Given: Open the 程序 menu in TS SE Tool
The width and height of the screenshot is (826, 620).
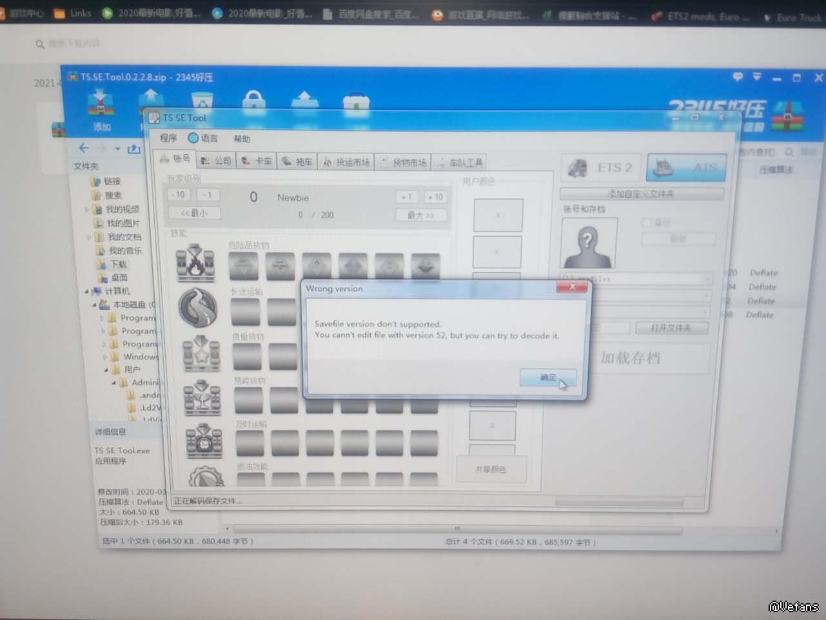Looking at the screenshot, I should pyautogui.click(x=168, y=138).
